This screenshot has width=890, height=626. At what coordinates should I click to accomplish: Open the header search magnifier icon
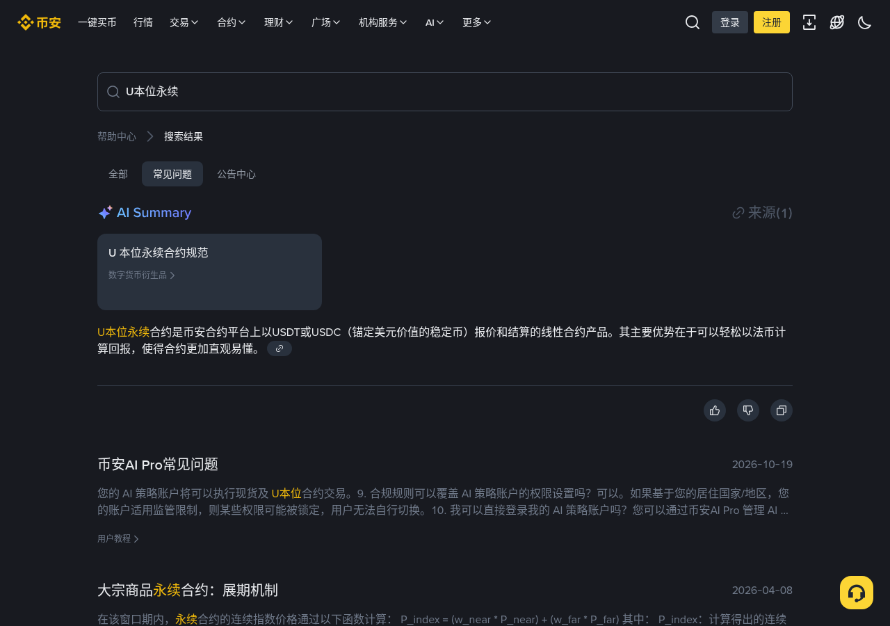point(693,22)
